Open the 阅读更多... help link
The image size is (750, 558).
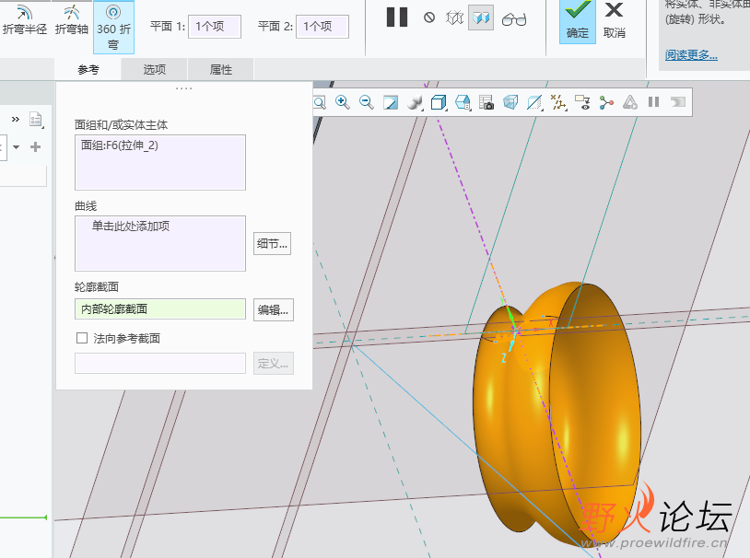click(691, 55)
